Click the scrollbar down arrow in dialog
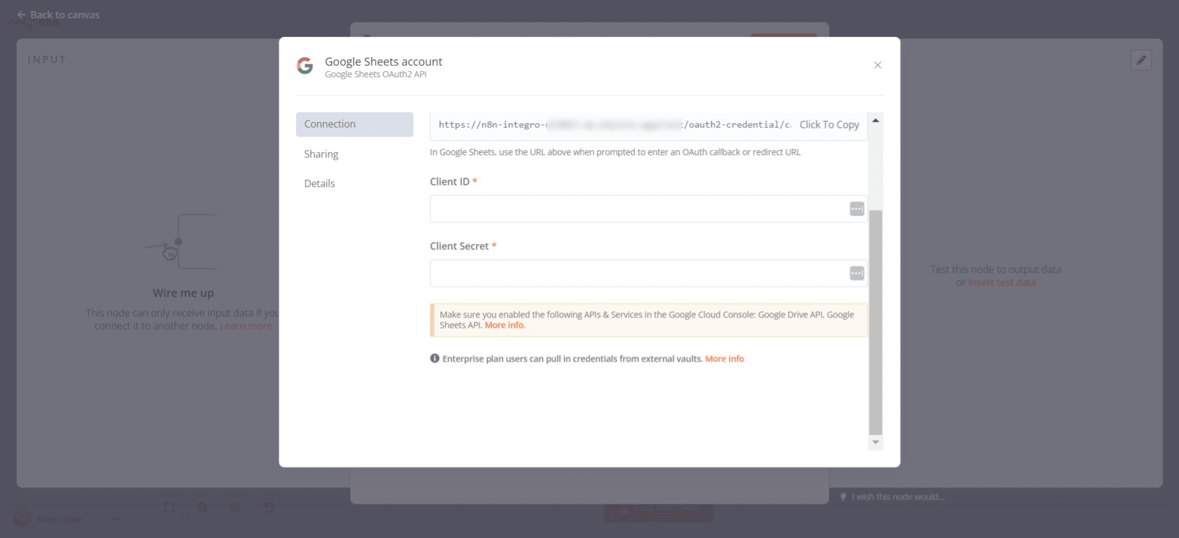1179x538 pixels. [876, 442]
